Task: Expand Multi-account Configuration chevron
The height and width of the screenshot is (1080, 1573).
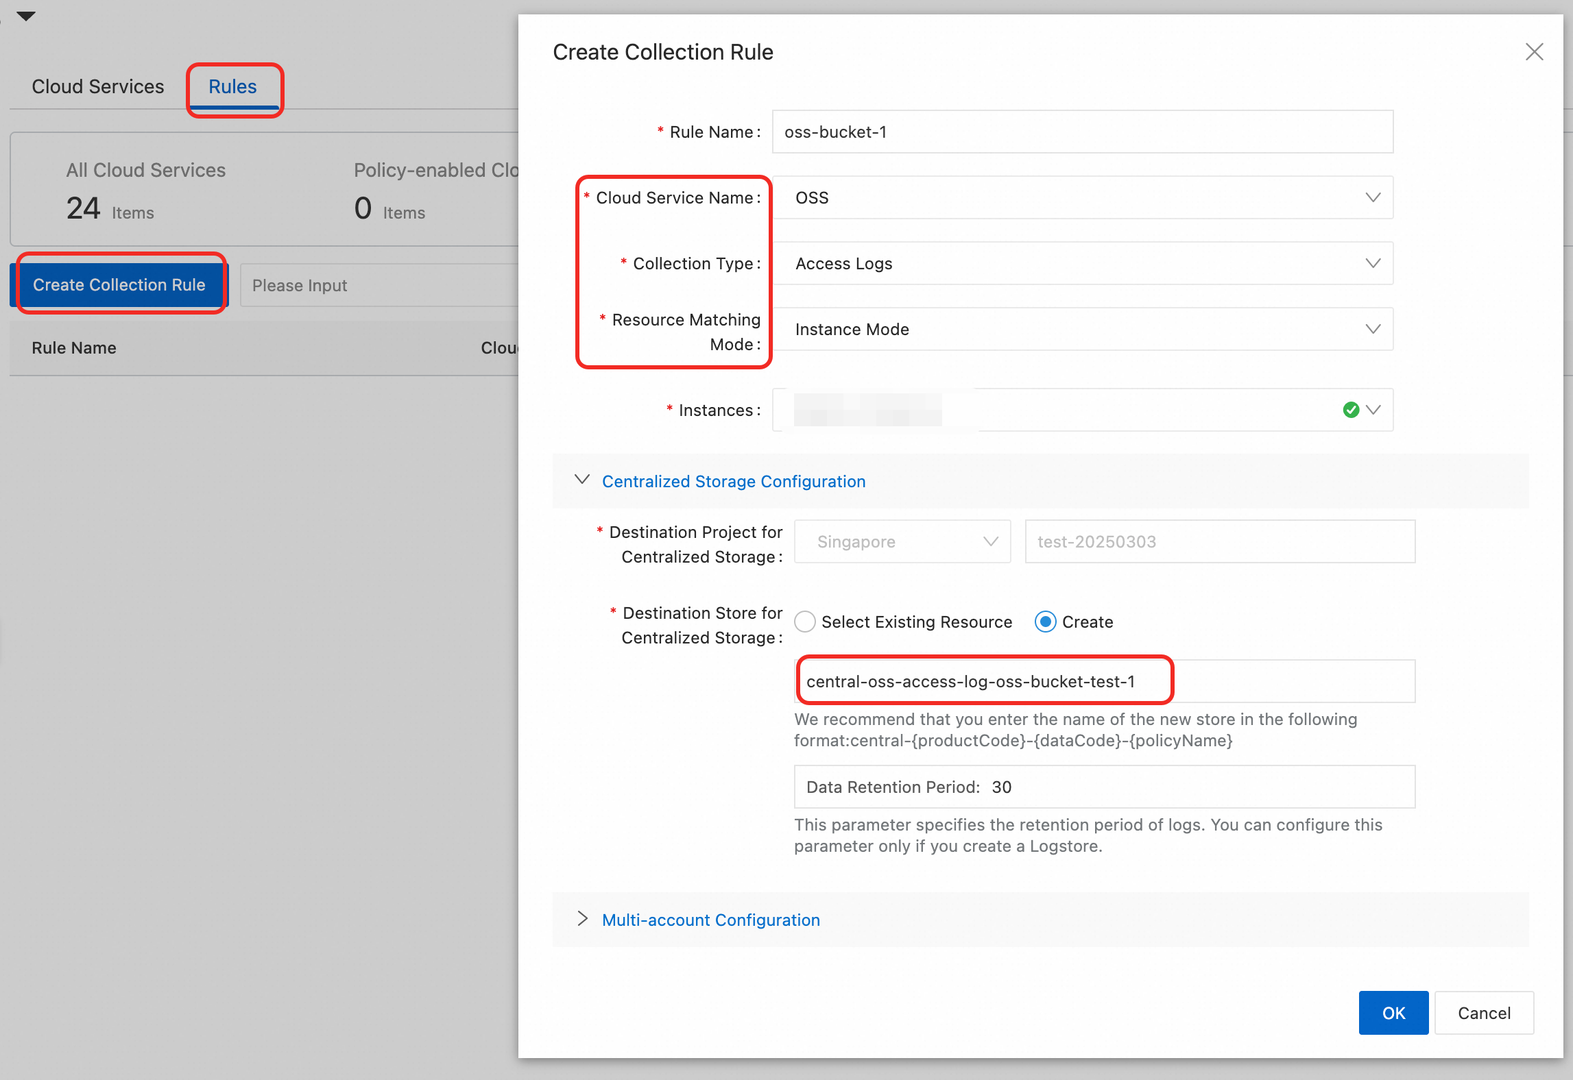Action: tap(582, 919)
